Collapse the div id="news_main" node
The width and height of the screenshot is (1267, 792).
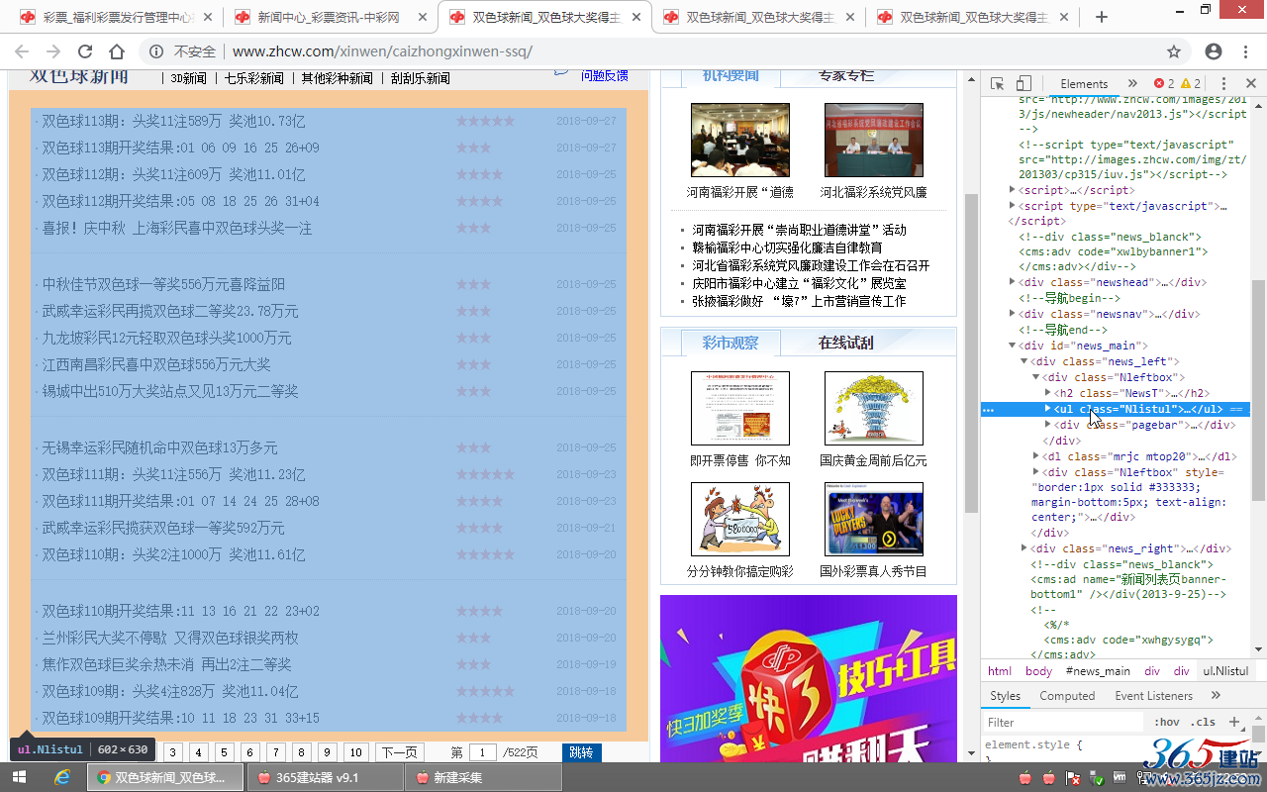click(1013, 346)
